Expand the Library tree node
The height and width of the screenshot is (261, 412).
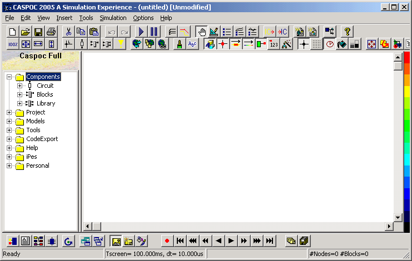point(19,104)
